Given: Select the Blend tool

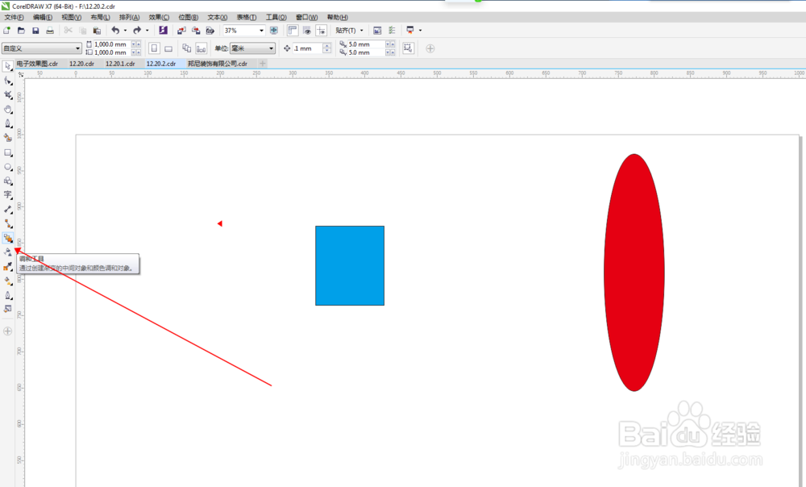Looking at the screenshot, I should click(x=8, y=238).
